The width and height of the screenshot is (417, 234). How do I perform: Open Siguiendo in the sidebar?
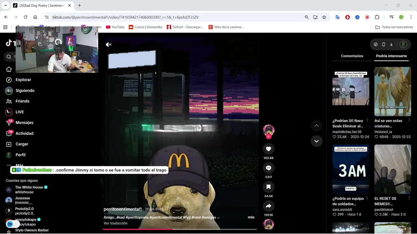pyautogui.click(x=25, y=90)
